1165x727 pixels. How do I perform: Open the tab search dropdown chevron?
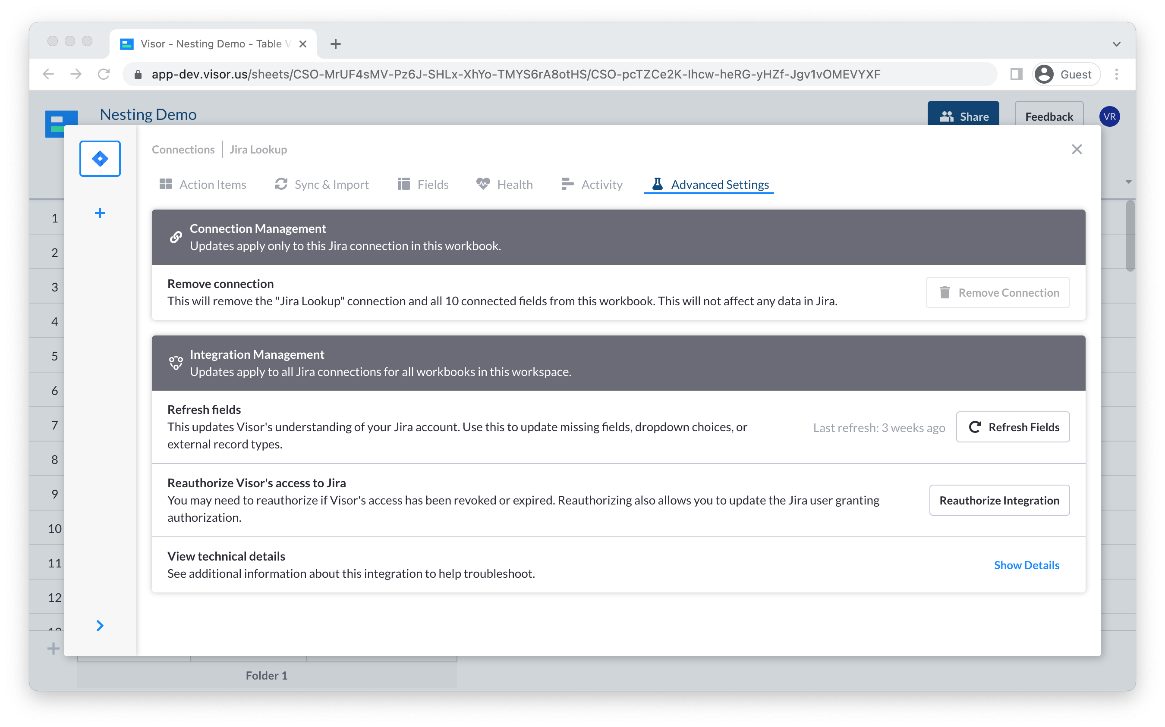click(x=1116, y=44)
